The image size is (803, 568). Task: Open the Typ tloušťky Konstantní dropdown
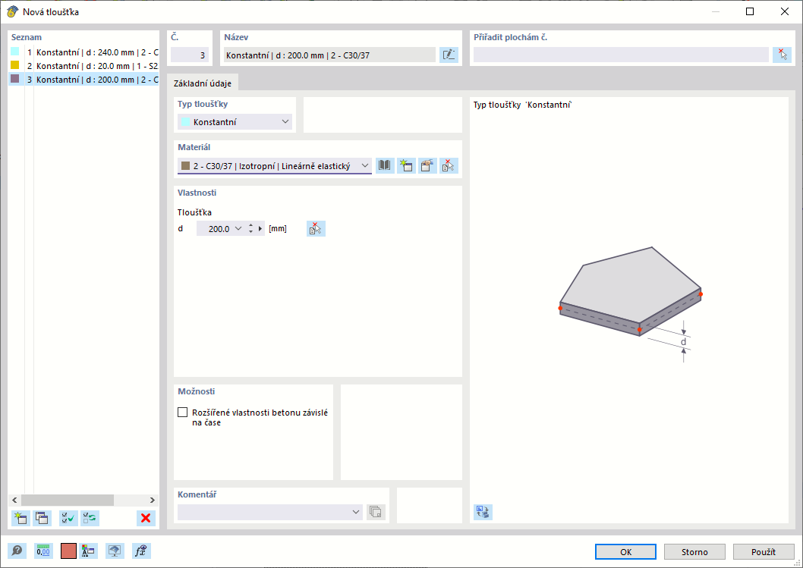pos(235,122)
